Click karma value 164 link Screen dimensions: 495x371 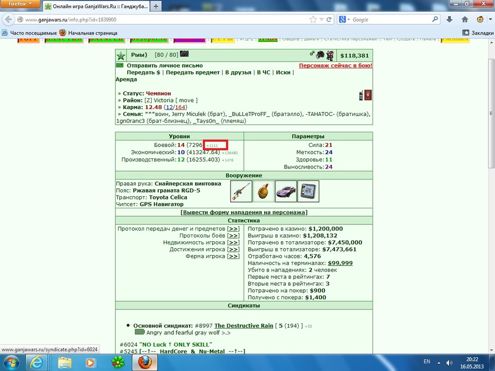180,107
